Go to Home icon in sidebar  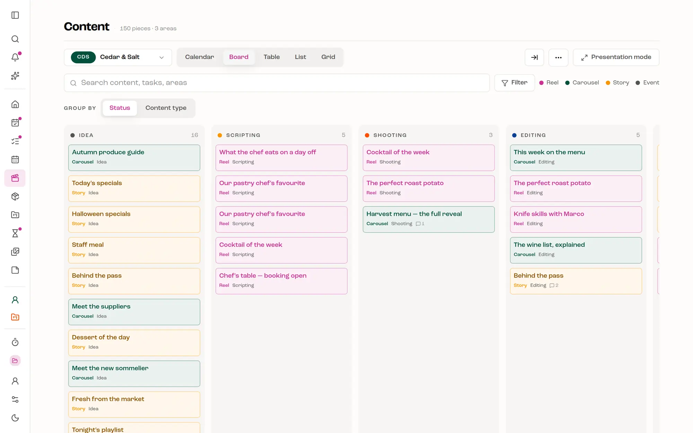pyautogui.click(x=15, y=104)
